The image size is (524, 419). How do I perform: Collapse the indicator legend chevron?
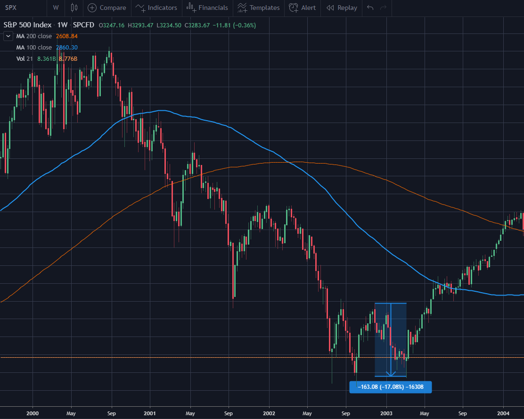[x=8, y=36]
